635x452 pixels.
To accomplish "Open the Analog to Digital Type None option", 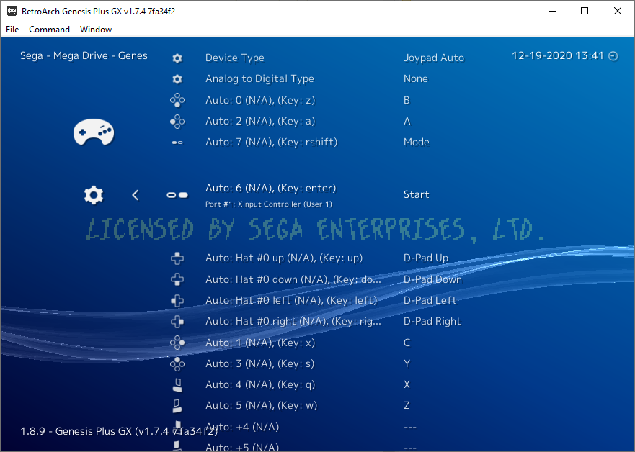I will coord(415,79).
